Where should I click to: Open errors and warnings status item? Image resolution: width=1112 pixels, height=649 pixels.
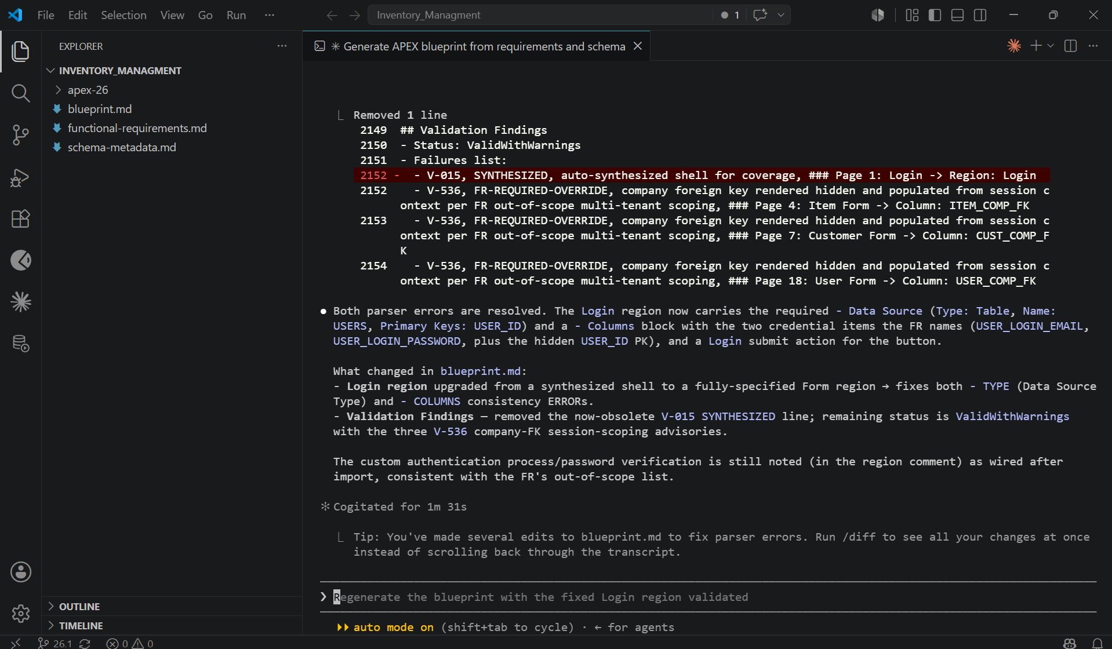click(130, 643)
